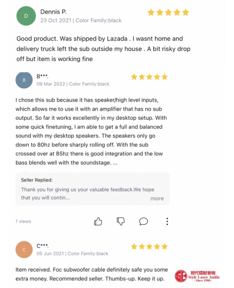
Task: Click the blue B reviewer avatar
Action: pyautogui.click(x=24, y=80)
